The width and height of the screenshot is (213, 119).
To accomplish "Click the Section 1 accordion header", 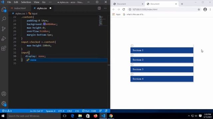I will (162, 50).
